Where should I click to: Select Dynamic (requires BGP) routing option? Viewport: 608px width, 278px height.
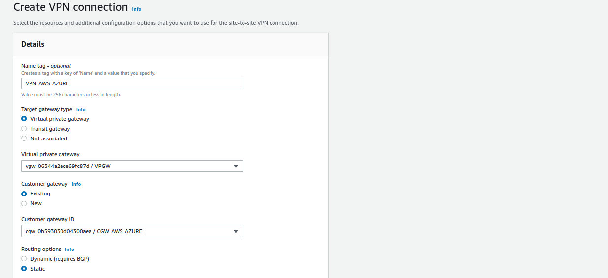tap(24, 259)
